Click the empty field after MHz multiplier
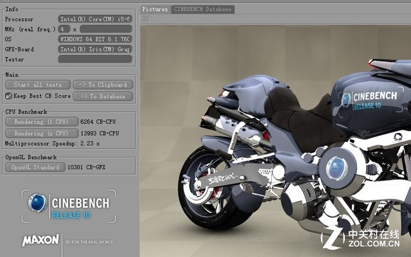Viewport: 411px width, 257px height. coord(105,29)
